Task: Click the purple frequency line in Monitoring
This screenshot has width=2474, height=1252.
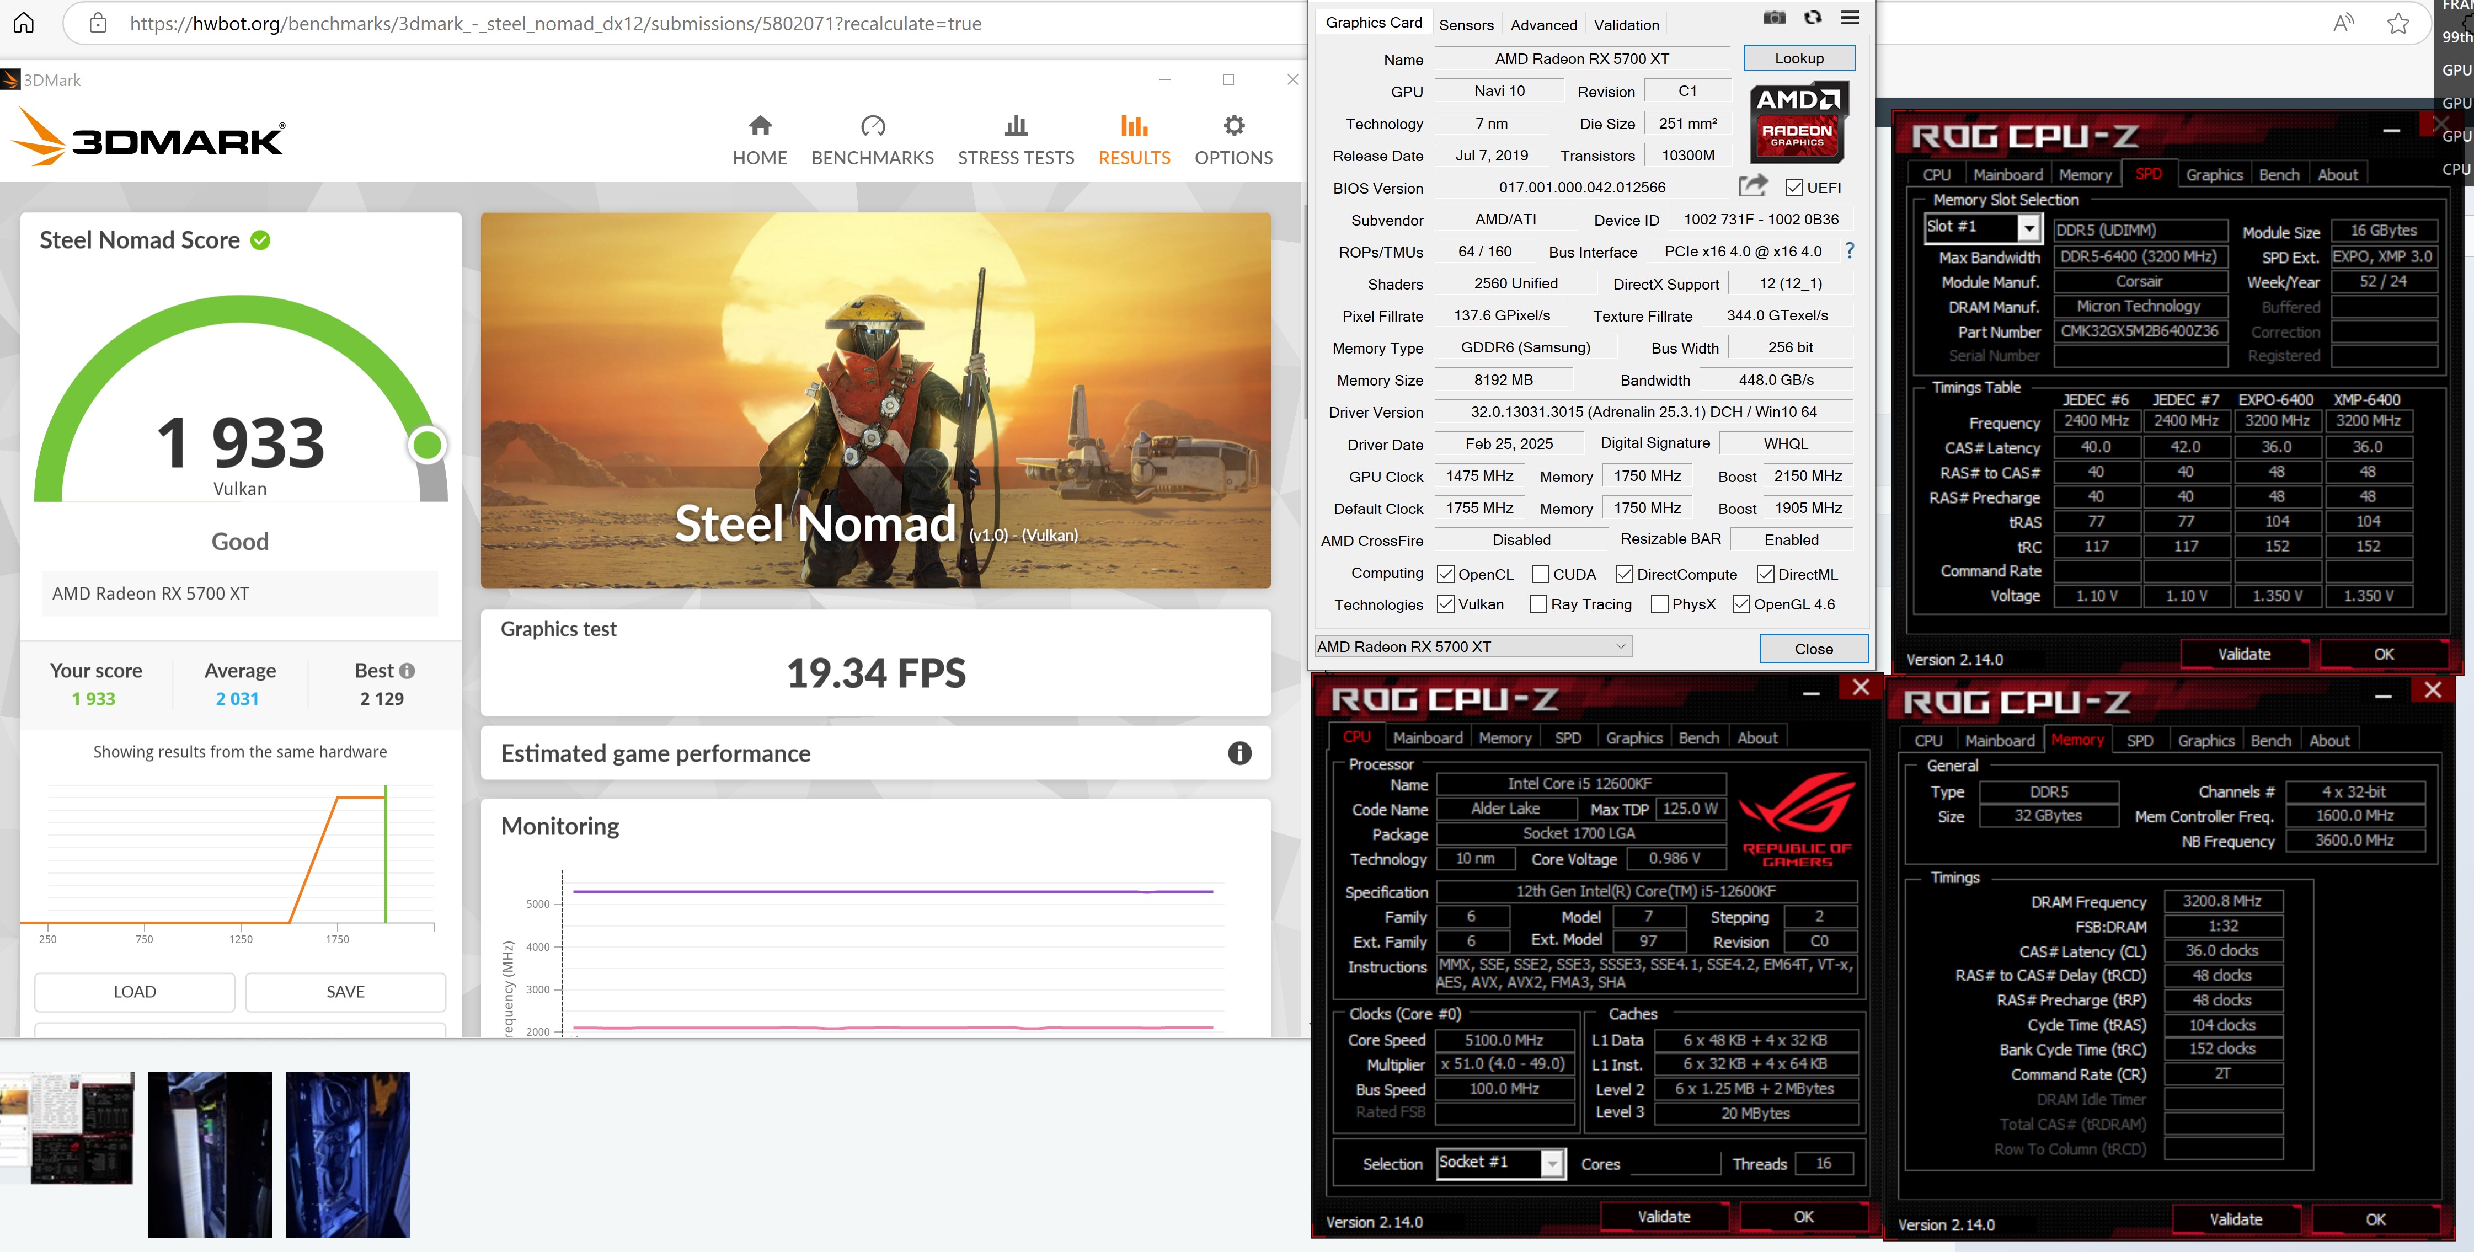Action: (893, 892)
